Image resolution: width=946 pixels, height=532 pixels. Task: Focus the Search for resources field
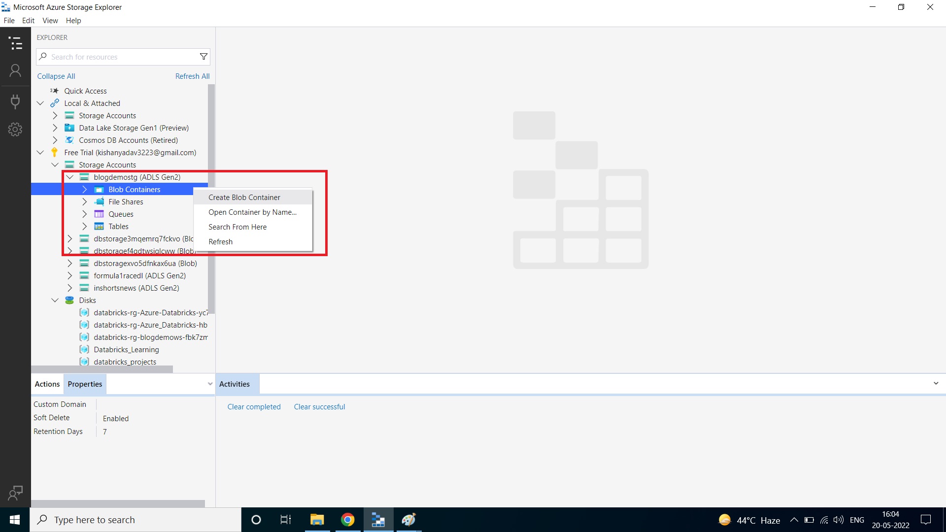123,57
